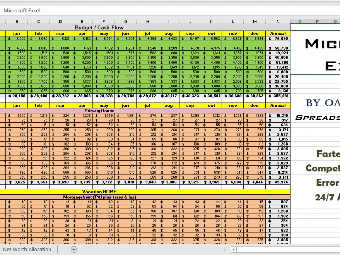Viewport: 340px width, 255px height.
Task: Select the annual cell showing 304
Action: (x=278, y=225)
